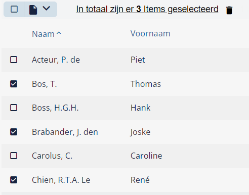The height and width of the screenshot is (195, 249).
Task: Click the first name Caroline
Action: (146, 156)
